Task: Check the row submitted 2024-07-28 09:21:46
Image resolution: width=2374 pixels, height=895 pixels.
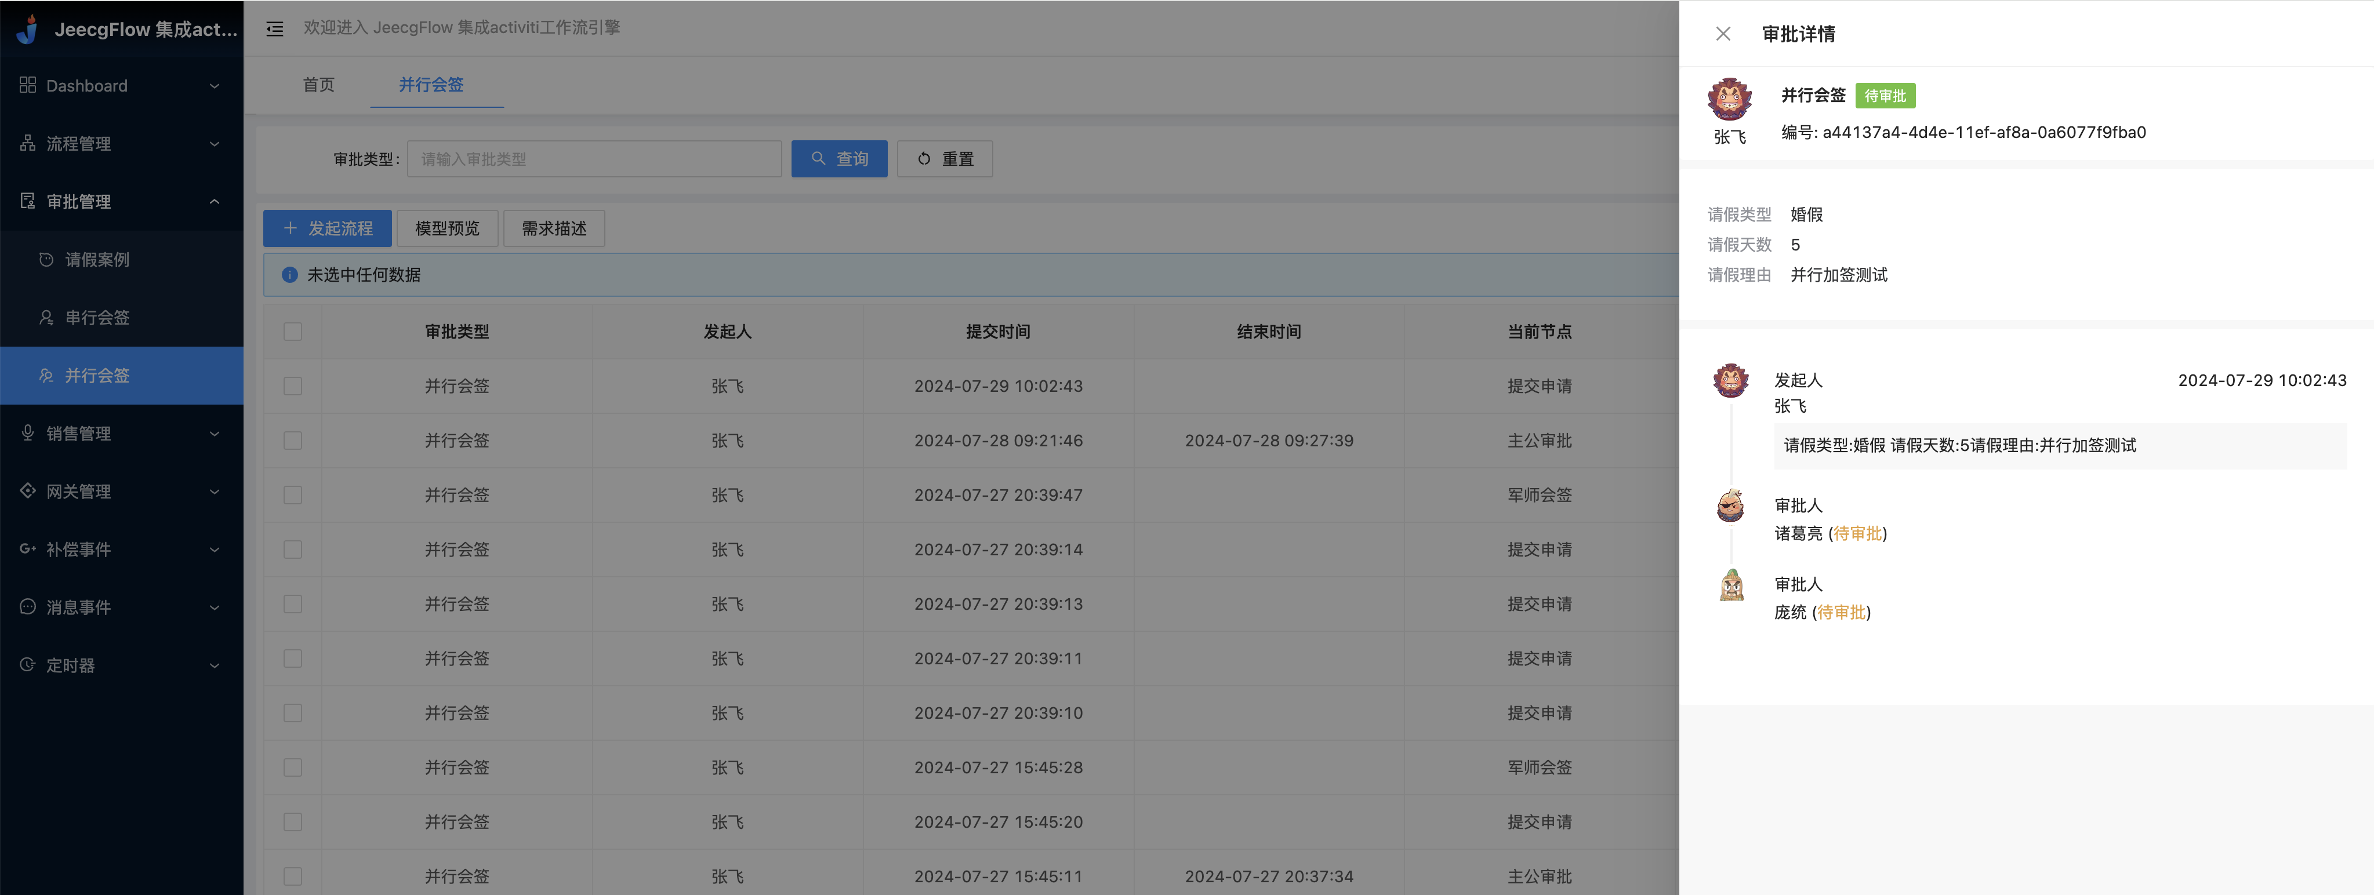Action: [293, 440]
